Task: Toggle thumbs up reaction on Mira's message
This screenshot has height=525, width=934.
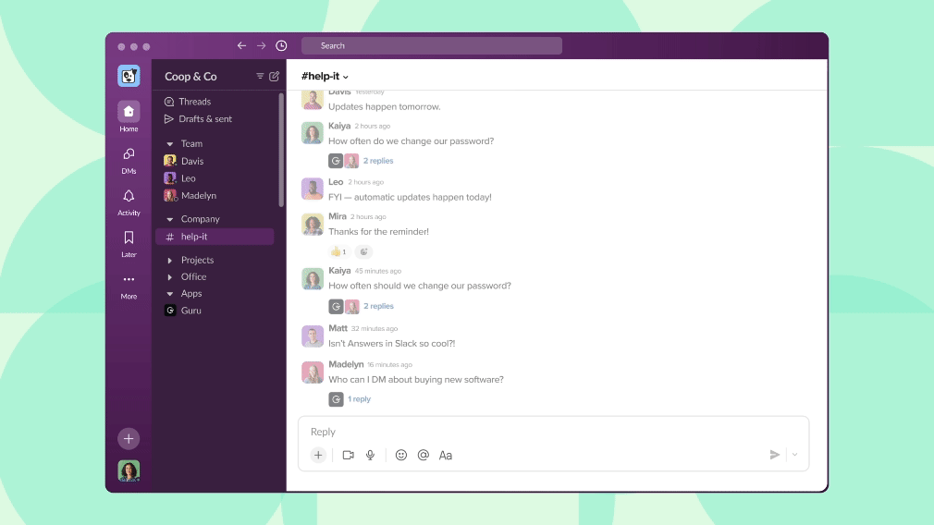Action: [x=338, y=251]
